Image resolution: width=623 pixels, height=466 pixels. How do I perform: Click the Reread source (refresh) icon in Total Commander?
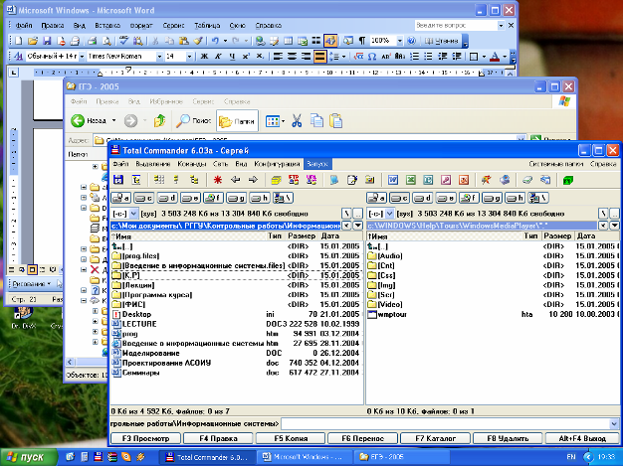click(118, 180)
